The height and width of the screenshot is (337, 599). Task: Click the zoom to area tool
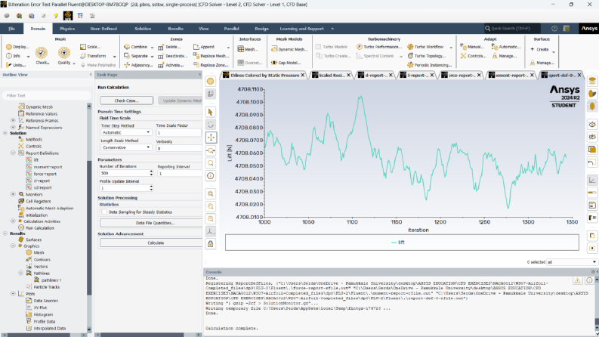[x=211, y=150]
